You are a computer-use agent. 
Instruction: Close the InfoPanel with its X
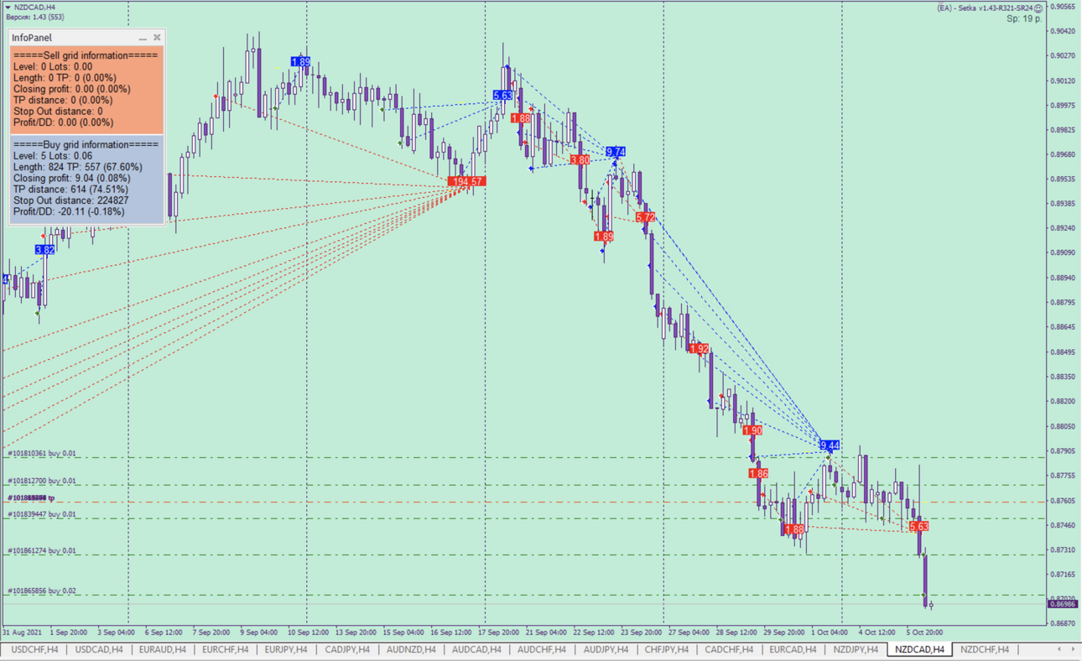[157, 38]
